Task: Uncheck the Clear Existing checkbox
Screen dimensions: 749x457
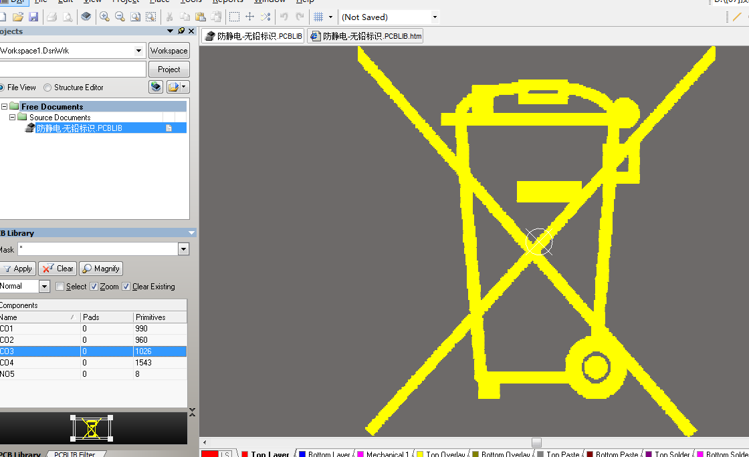Action: [x=126, y=286]
